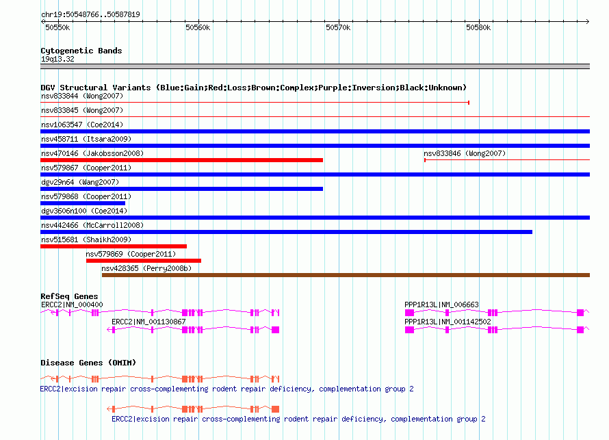Click the nsv833844 thin red line end marker
Image resolution: width=609 pixels, height=440 pixels.
469,103
